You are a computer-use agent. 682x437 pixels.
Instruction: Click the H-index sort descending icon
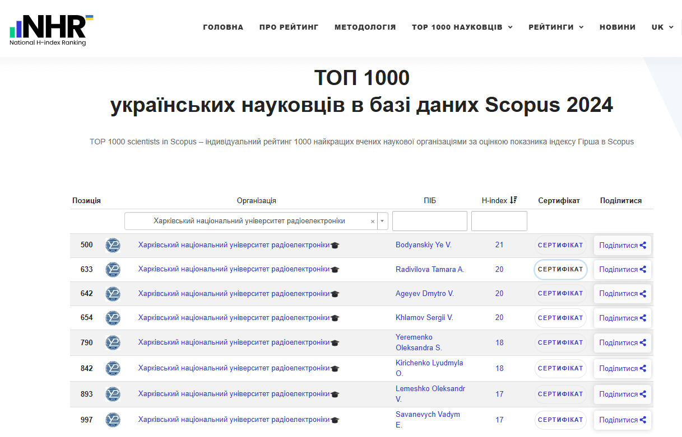click(x=513, y=200)
